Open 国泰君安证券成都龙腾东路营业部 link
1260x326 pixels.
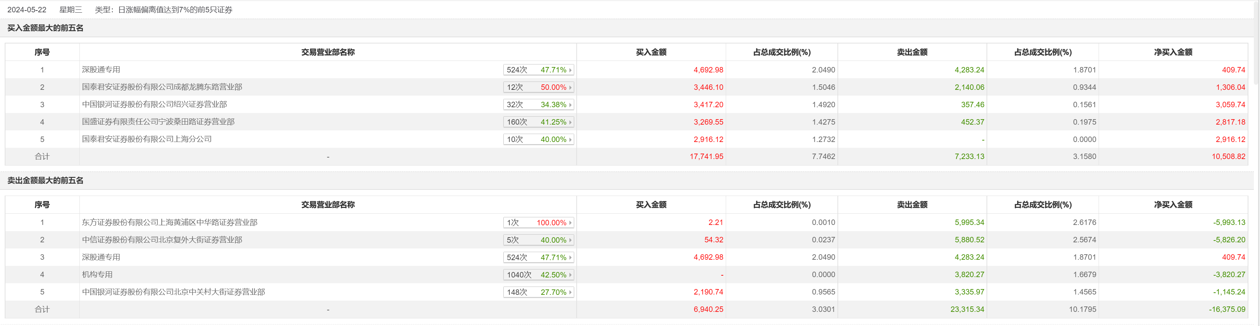coord(162,87)
